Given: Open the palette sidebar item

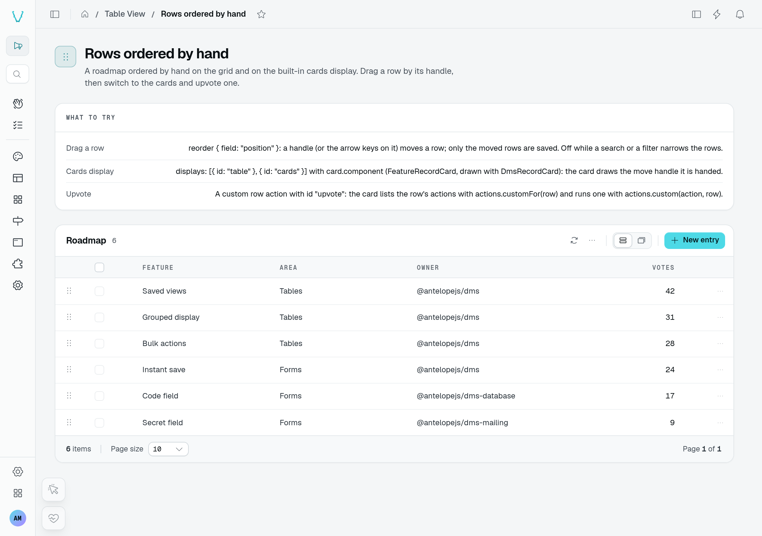Looking at the screenshot, I should point(18,156).
